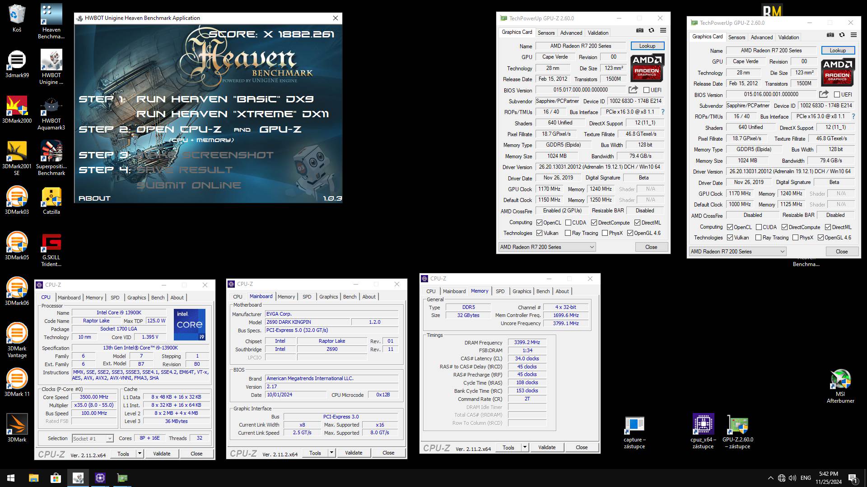Open G.SKILL Trident desktop shortcut

[51, 249]
